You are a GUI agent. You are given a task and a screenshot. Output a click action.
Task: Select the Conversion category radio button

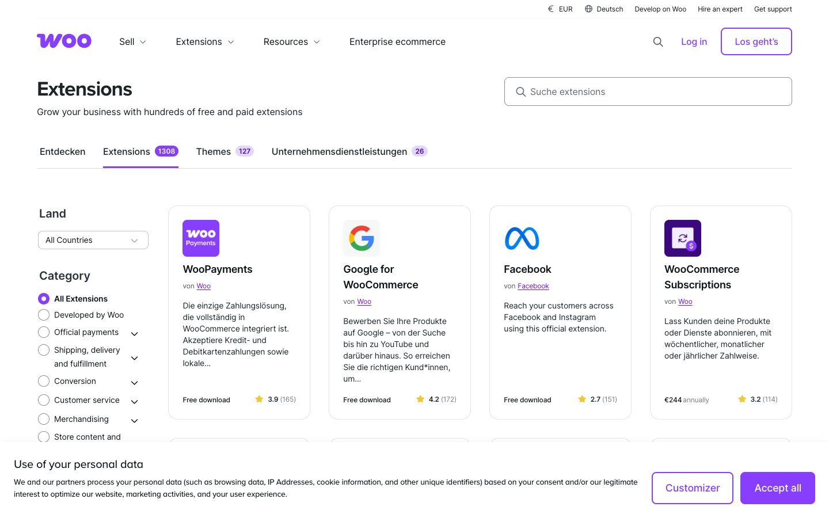pos(44,381)
